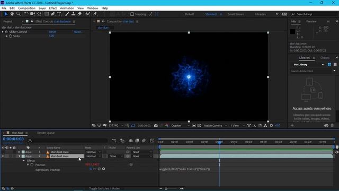The width and height of the screenshot is (339, 191).
Task: Select the Brush tool
Action: [x=67, y=14]
